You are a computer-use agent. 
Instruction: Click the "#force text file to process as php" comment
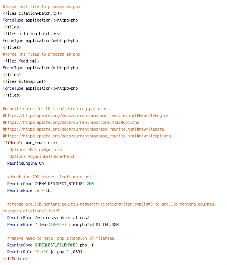pyautogui.click(x=41, y=6)
